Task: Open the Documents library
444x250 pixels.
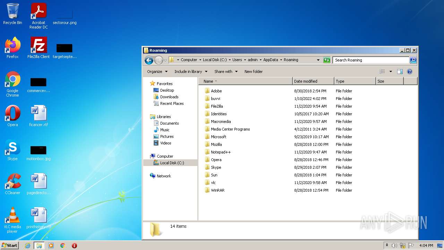Action: click(x=169, y=123)
